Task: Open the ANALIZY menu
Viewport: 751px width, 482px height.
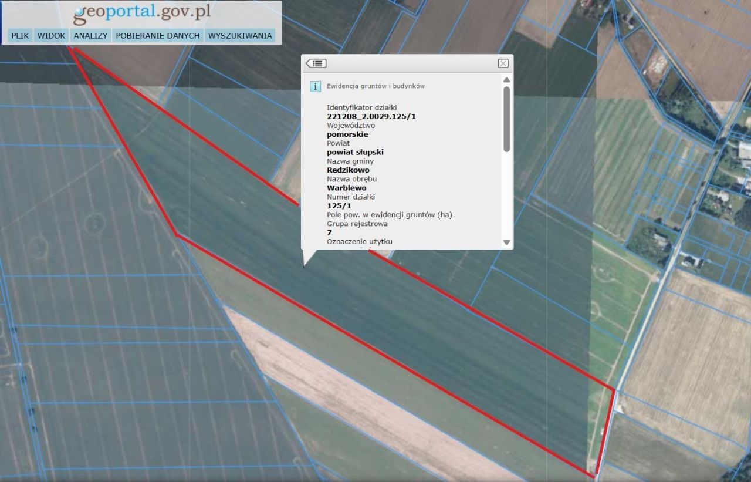Action: (90, 36)
